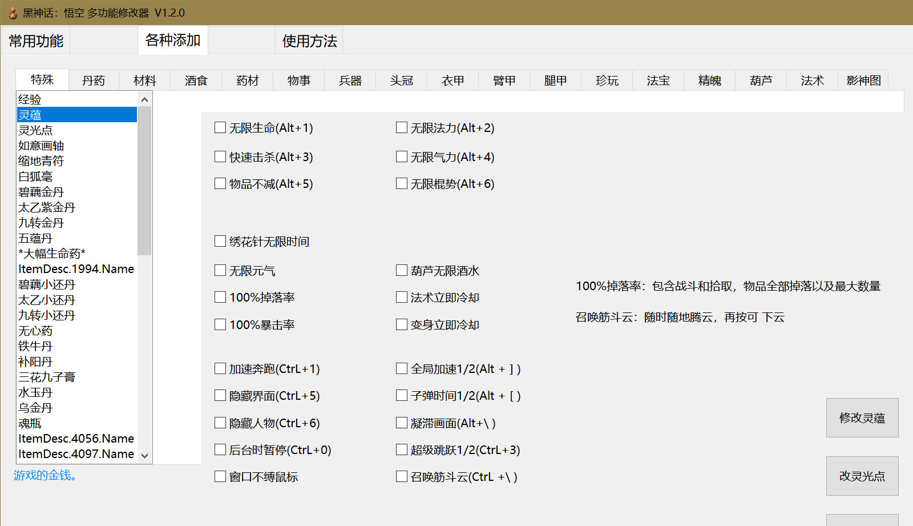This screenshot has height=526, width=913.
Task: Click the 改灵光点 button
Action: click(862, 476)
